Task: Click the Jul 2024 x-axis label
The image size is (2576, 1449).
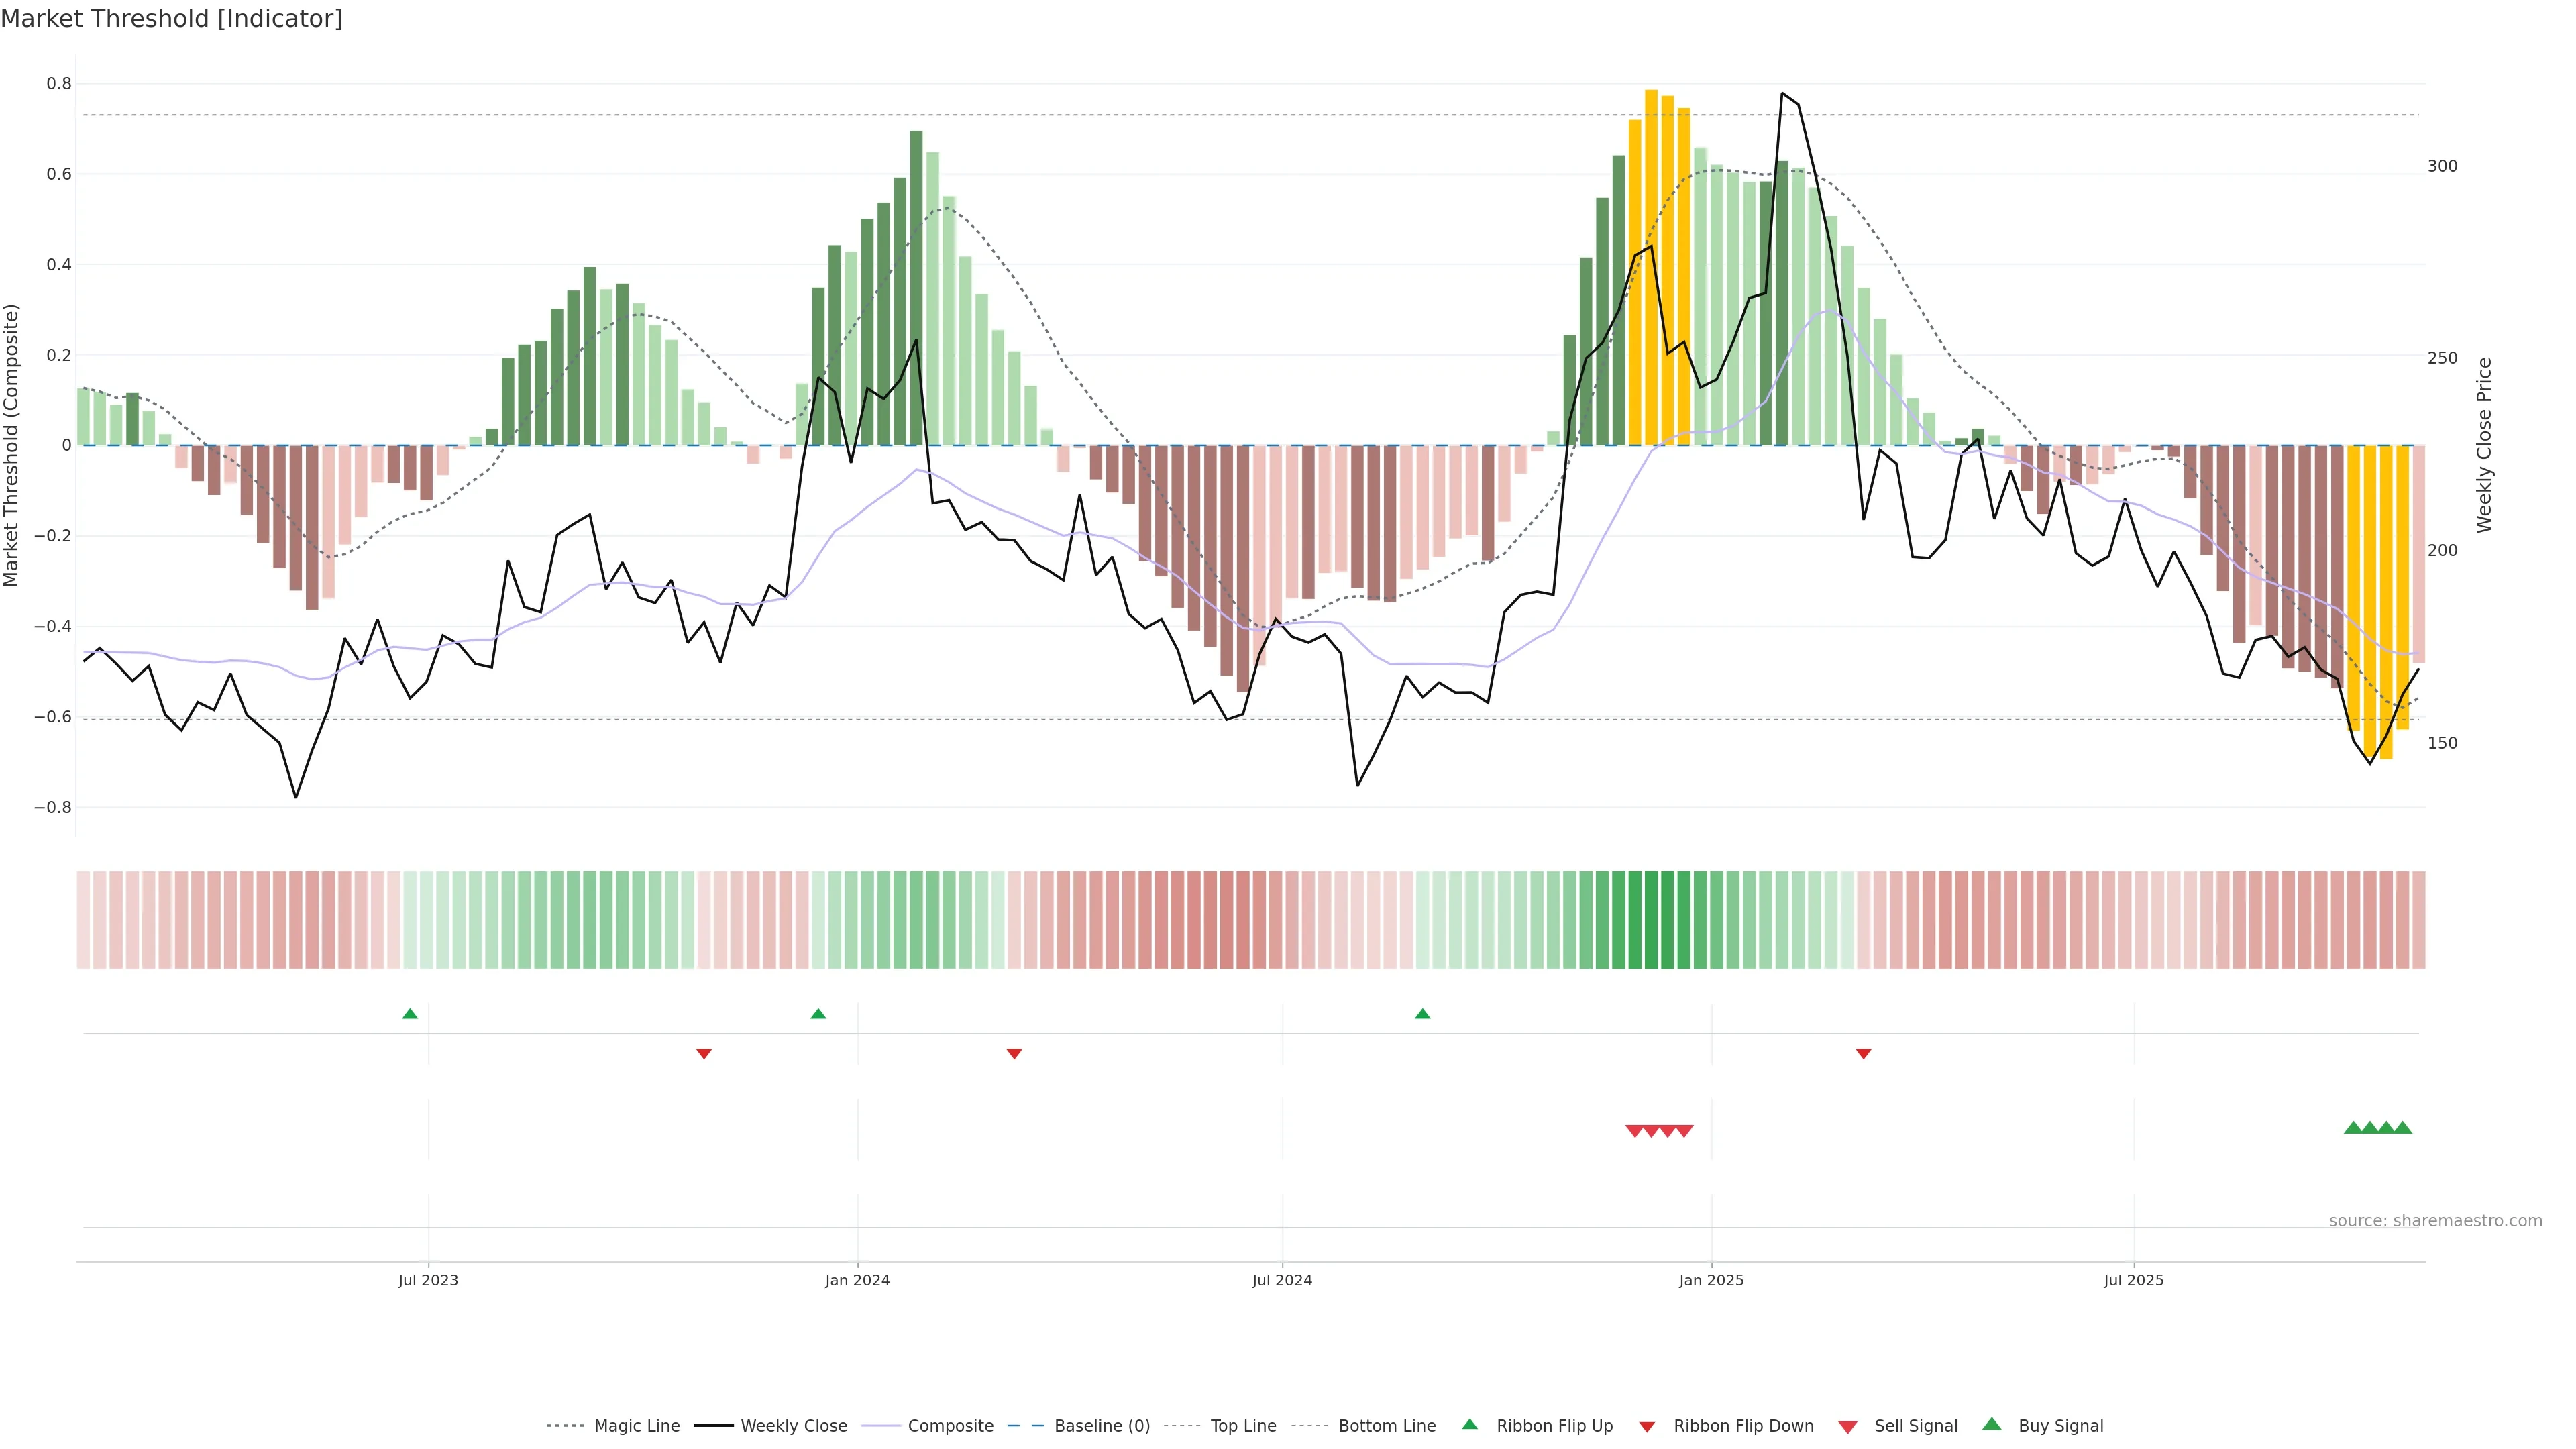Action: pyautogui.click(x=1282, y=1280)
